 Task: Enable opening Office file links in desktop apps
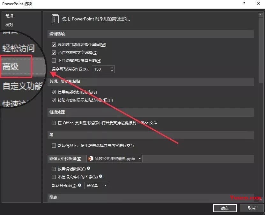tap(54, 123)
